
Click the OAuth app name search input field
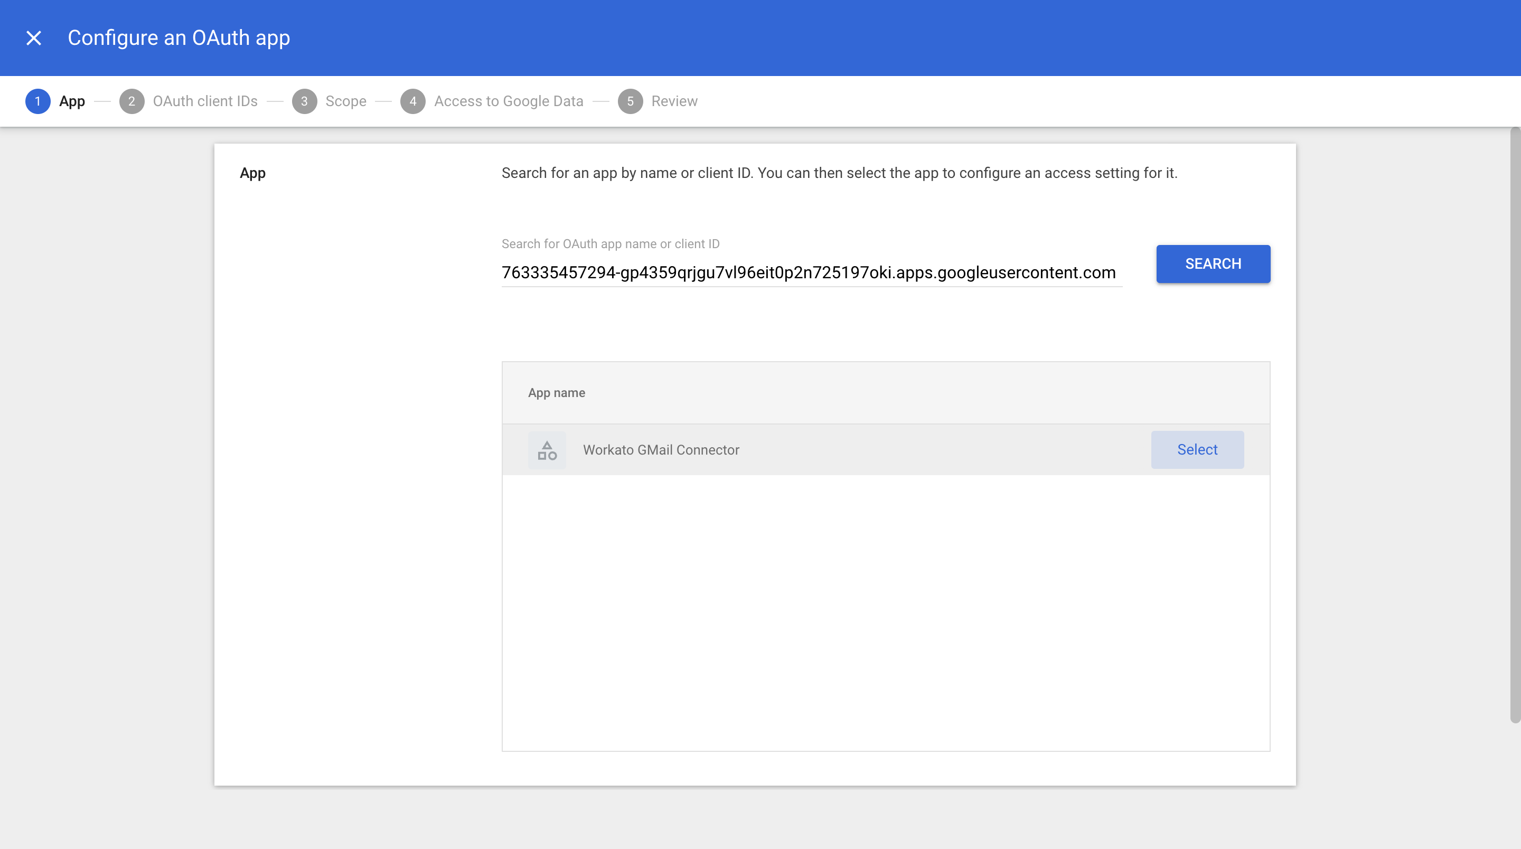click(809, 272)
